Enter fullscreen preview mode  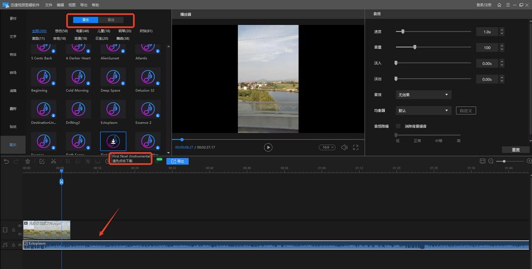355,147
